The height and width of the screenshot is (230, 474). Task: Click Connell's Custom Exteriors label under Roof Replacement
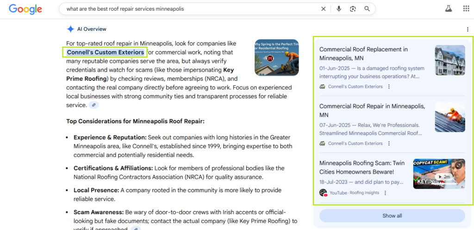point(355,86)
